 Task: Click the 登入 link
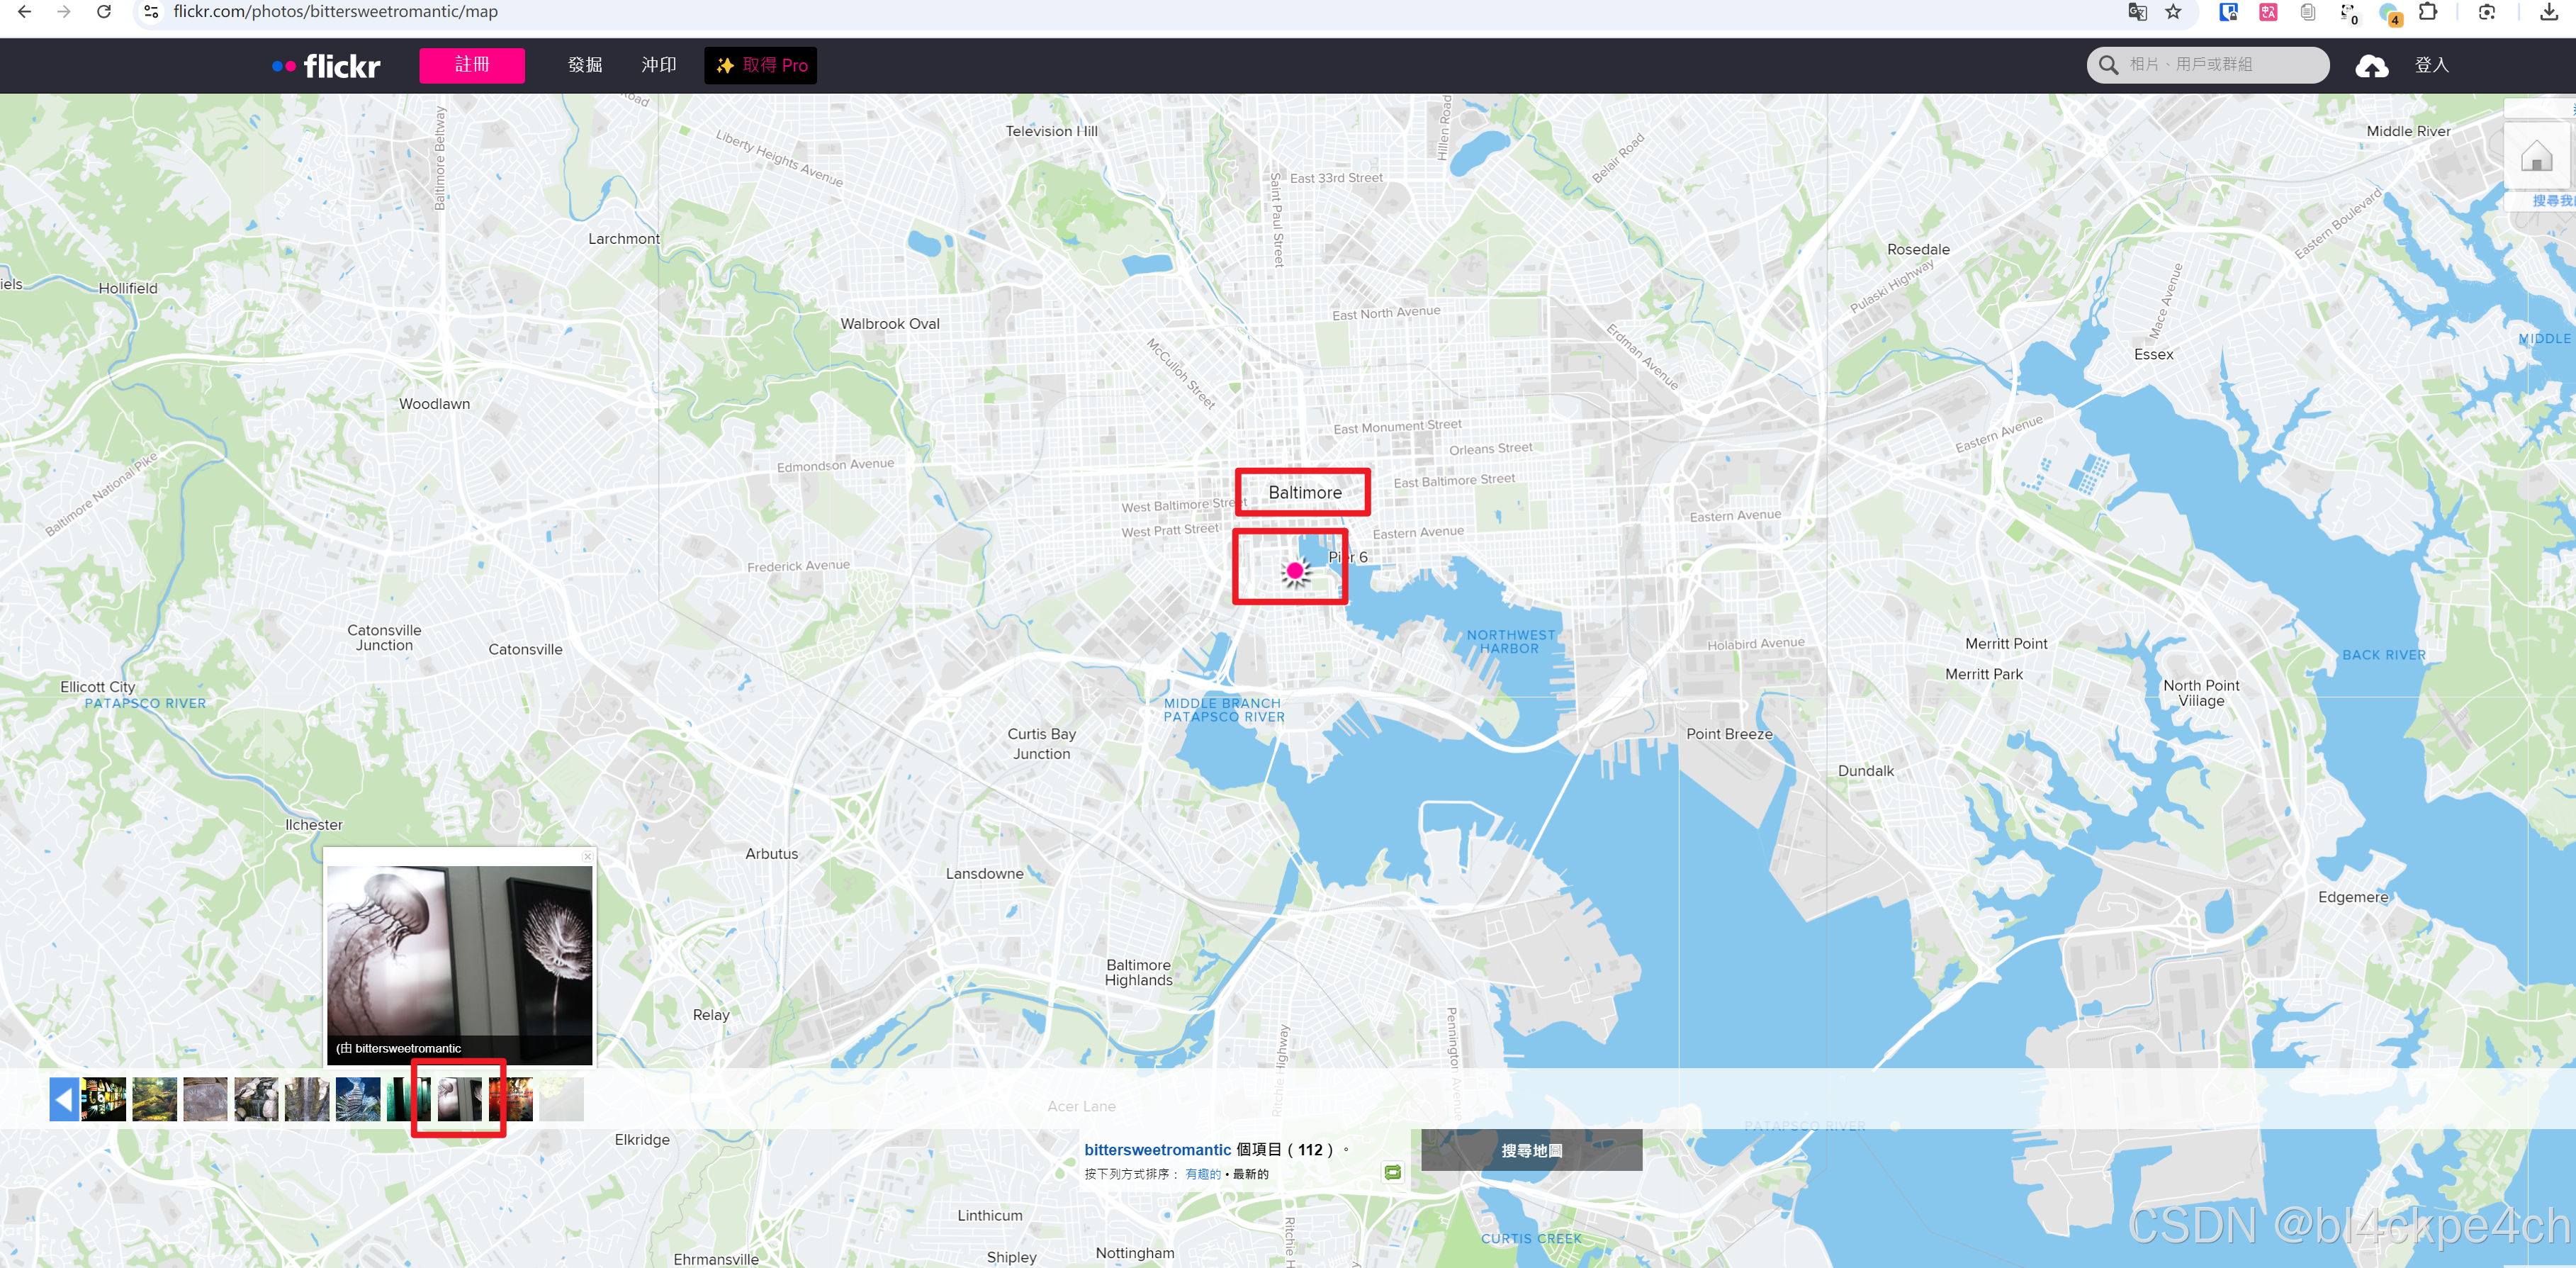(2431, 65)
